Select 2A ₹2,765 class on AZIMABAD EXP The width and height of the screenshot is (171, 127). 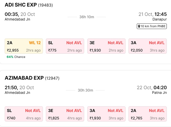coord(148,114)
